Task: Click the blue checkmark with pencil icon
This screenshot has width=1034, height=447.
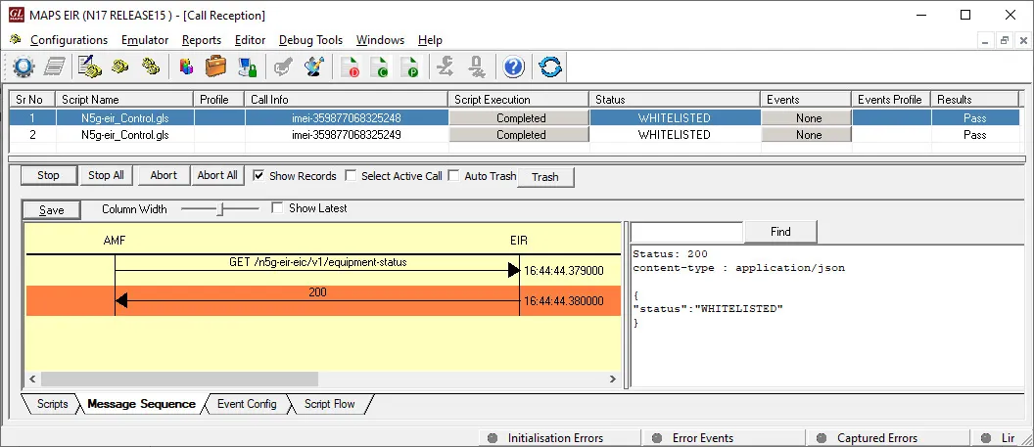Action: pyautogui.click(x=314, y=67)
